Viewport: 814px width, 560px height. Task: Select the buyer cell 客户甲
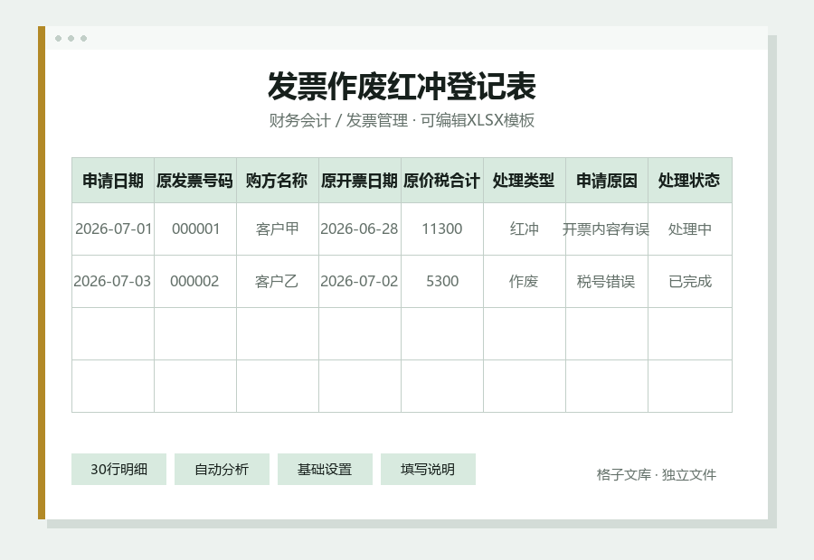point(278,229)
